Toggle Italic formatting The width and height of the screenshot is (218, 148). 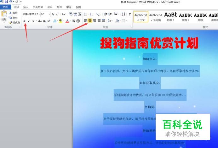pyautogui.click(x=29, y=21)
